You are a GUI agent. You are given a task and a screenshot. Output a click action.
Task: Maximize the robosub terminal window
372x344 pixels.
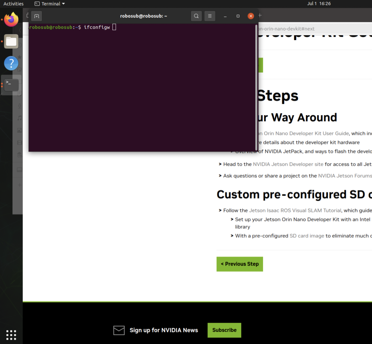238,16
